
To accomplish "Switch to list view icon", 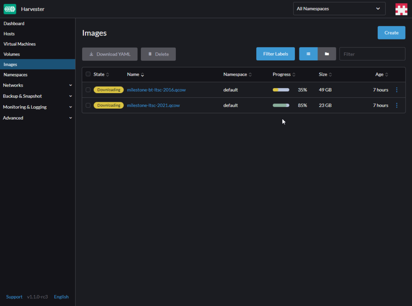I will (x=308, y=54).
